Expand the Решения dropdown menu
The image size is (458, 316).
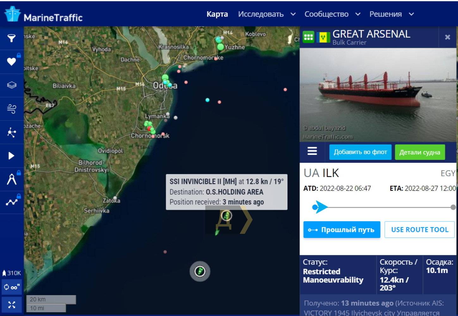tap(392, 14)
